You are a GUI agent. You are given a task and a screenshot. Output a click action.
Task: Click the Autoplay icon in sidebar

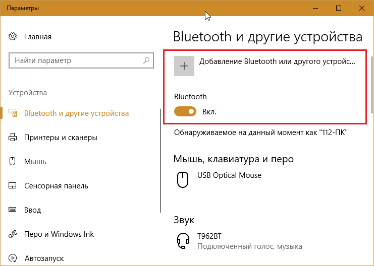click(x=13, y=258)
